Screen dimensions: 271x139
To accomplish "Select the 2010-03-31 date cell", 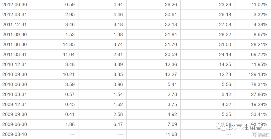I will tap(15, 94).
